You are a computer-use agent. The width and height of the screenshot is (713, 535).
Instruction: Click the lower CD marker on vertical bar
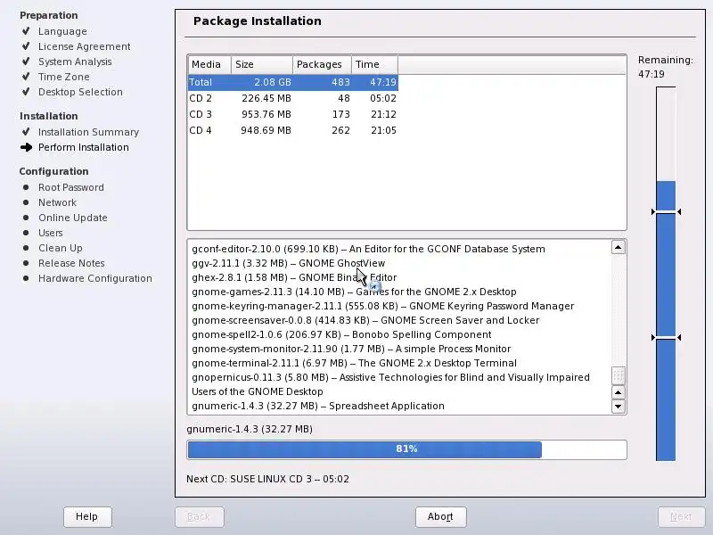pos(666,338)
